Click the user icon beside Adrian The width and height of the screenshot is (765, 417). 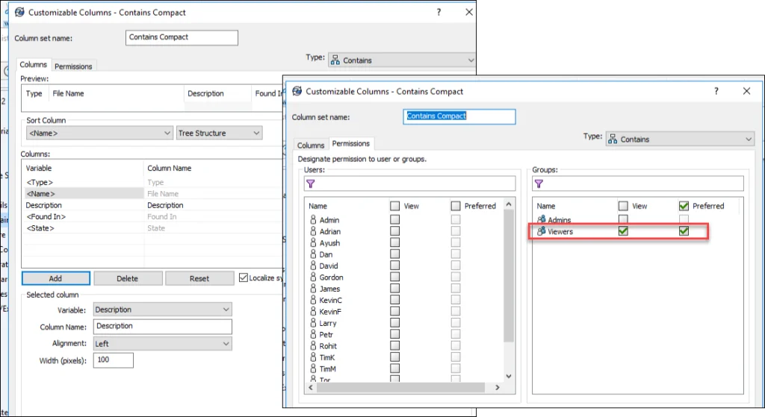(x=314, y=232)
